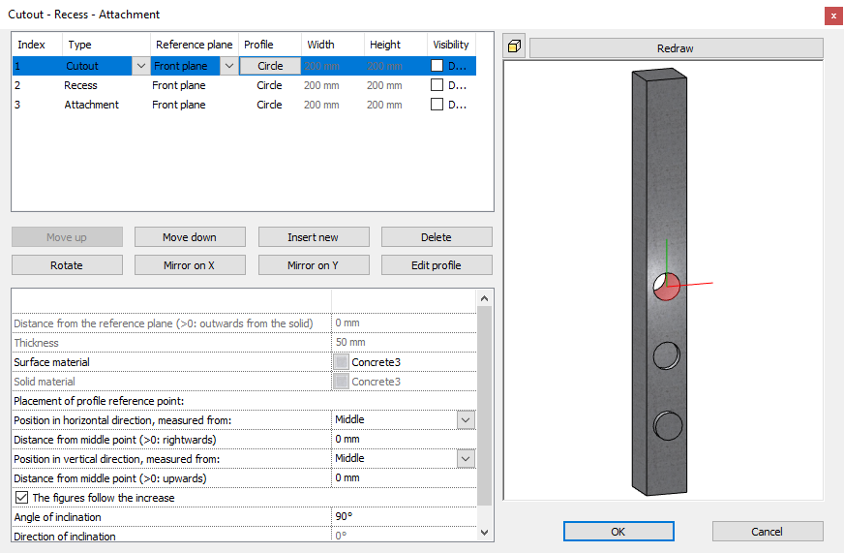Toggle visibility checkbox for Attachment row
This screenshot has height=553, width=844.
point(437,105)
